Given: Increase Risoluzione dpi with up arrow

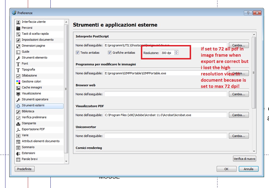Looking at the screenshot, I should coord(176,52).
